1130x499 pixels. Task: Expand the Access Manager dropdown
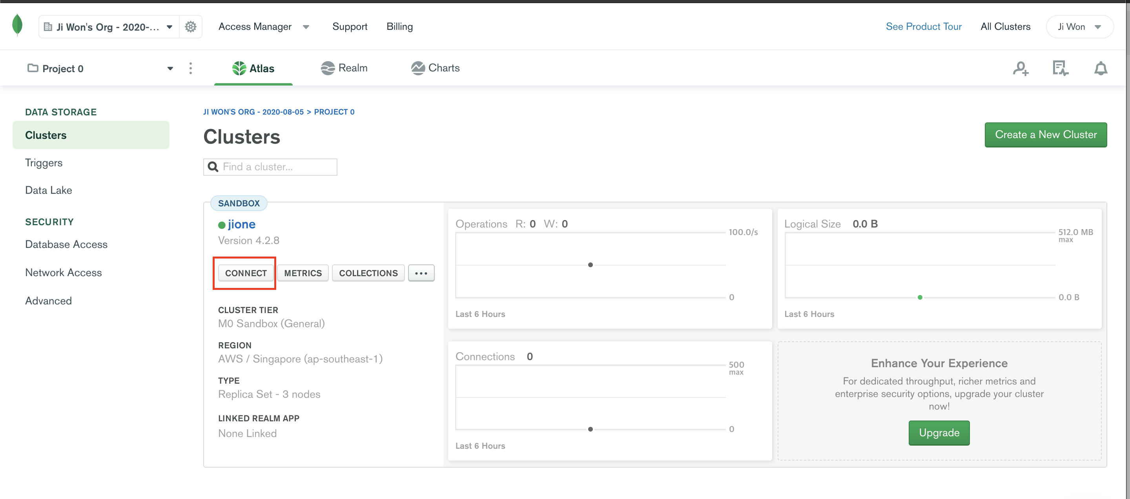[x=306, y=27]
